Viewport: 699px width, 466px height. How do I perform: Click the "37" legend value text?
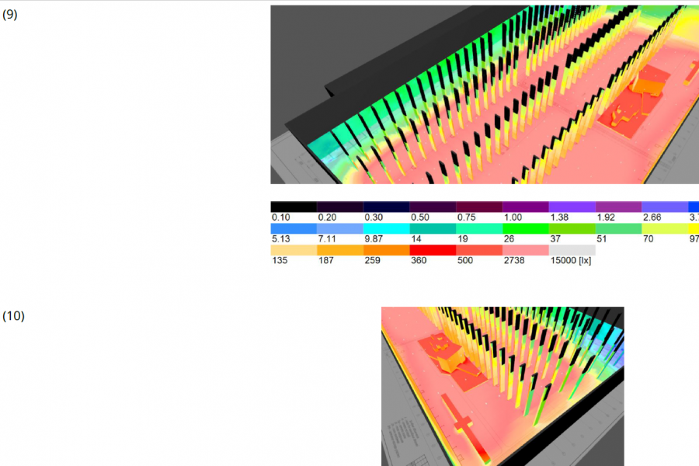point(555,239)
